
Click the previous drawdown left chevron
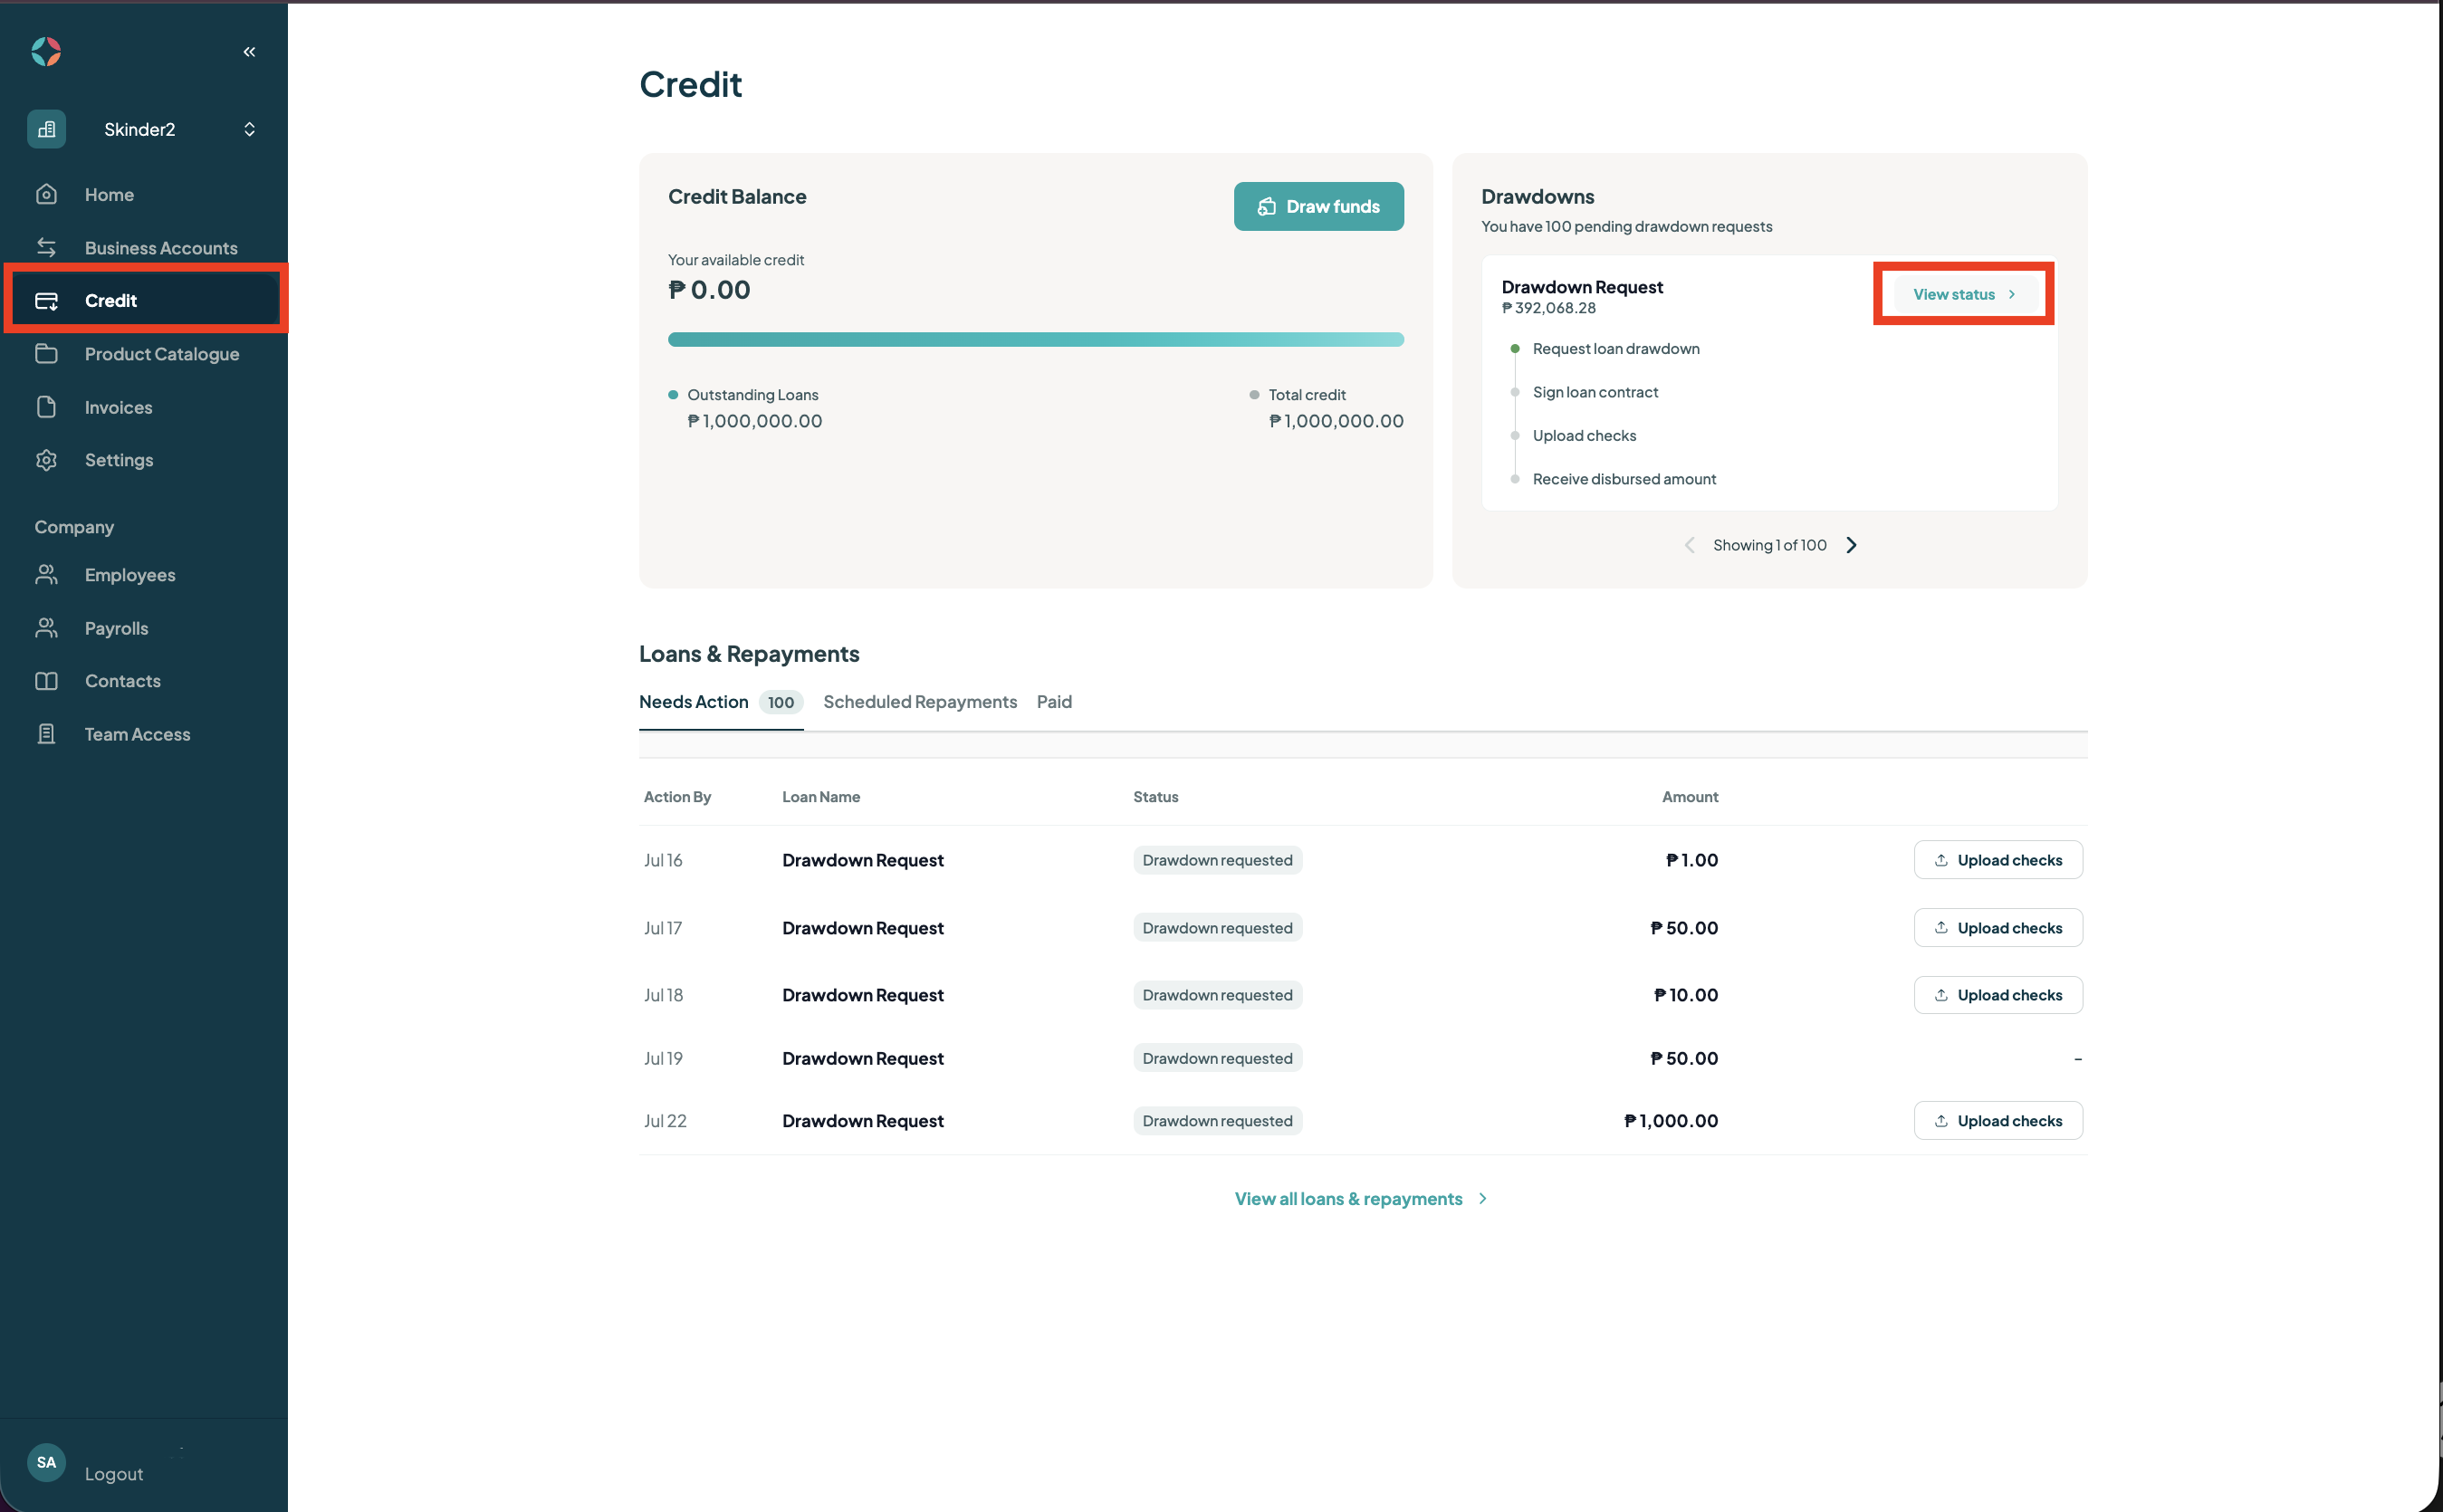pyautogui.click(x=1689, y=545)
